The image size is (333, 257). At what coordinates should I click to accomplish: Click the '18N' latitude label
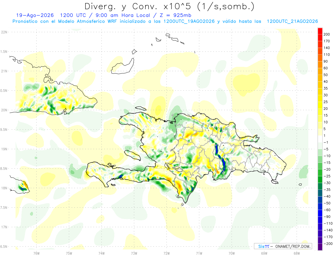click(x=4, y=188)
